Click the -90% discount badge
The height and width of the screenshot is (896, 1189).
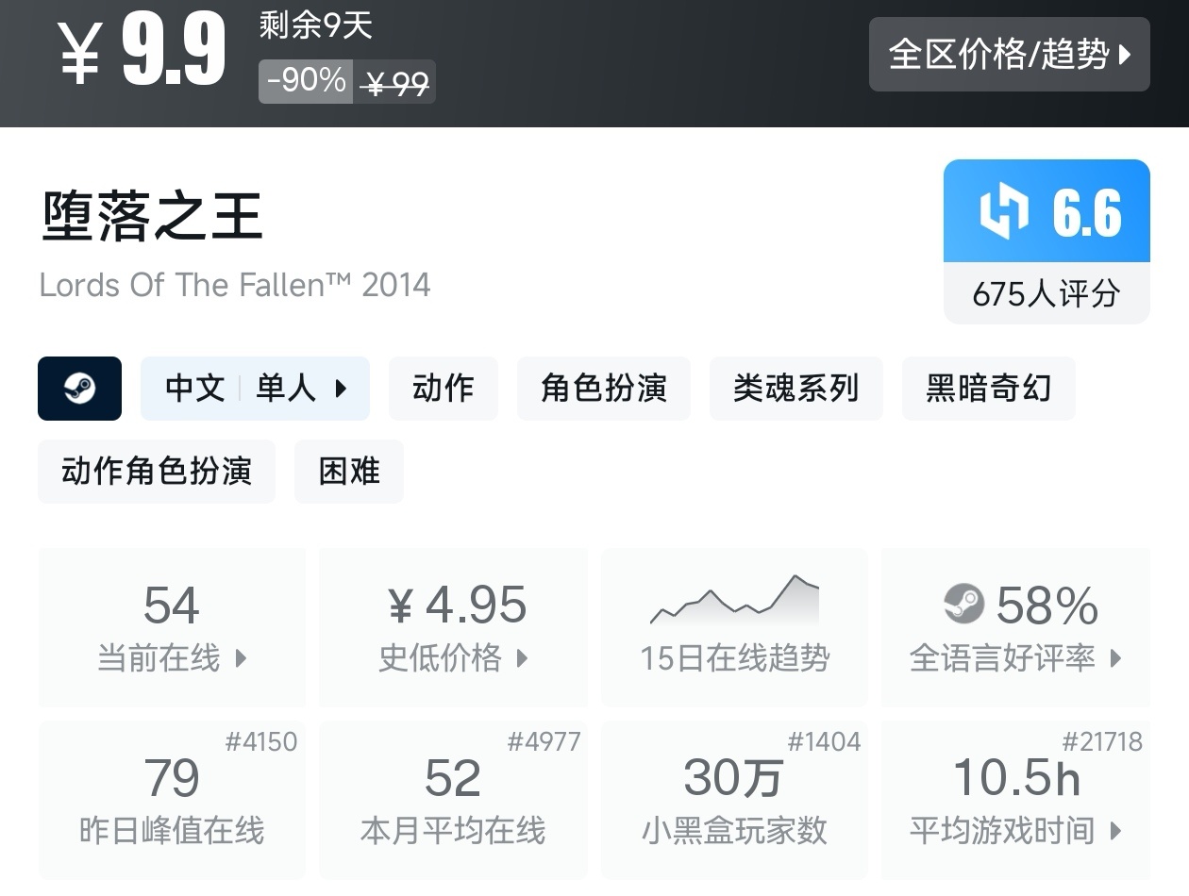pyautogui.click(x=306, y=81)
